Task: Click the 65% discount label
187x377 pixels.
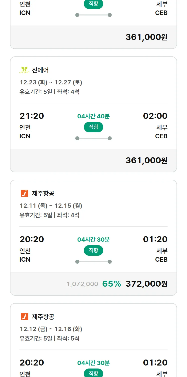Action: [x=111, y=284]
